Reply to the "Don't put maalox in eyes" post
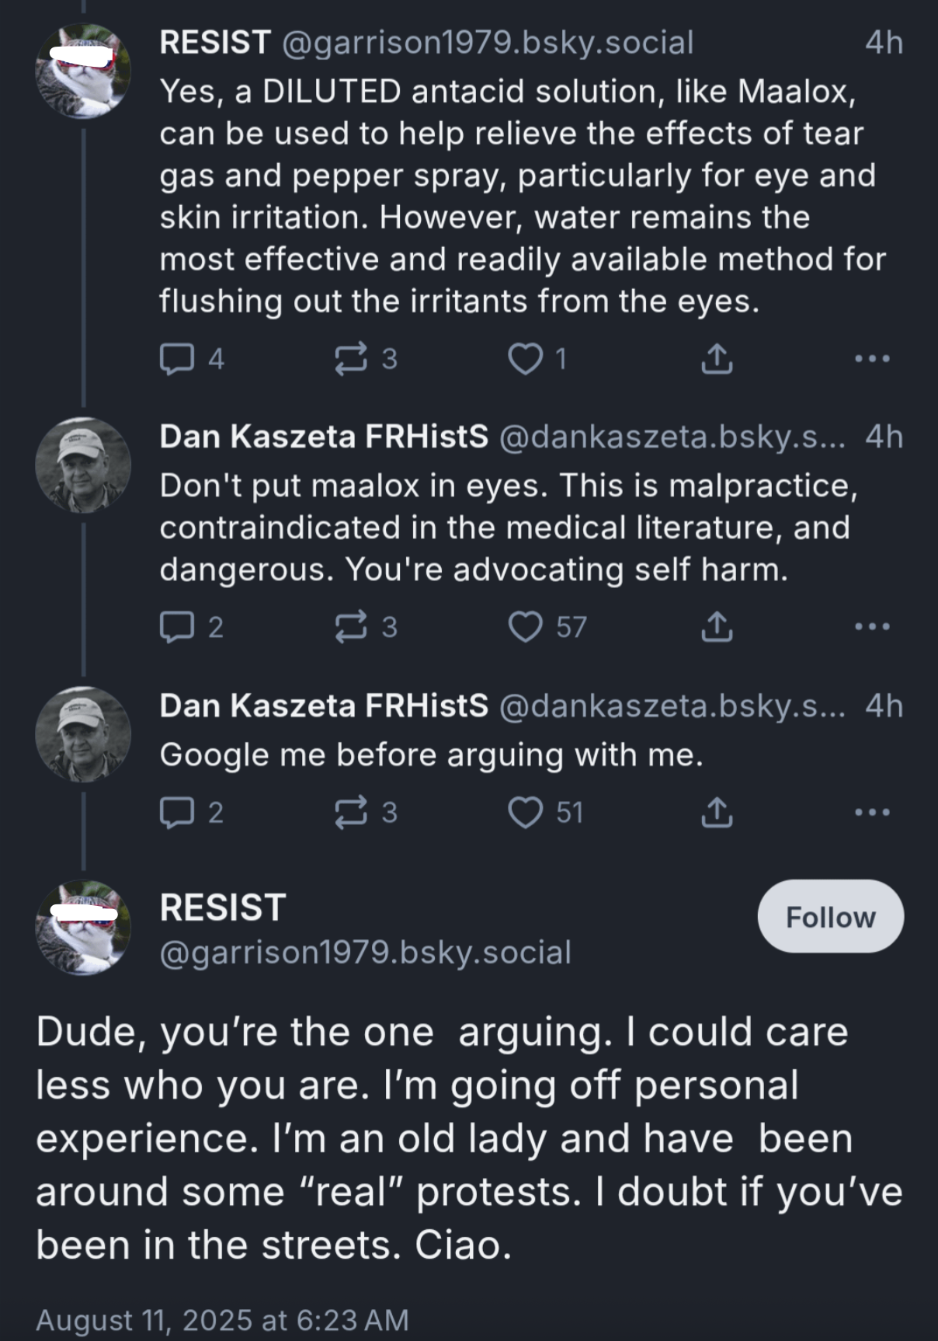 click(176, 627)
